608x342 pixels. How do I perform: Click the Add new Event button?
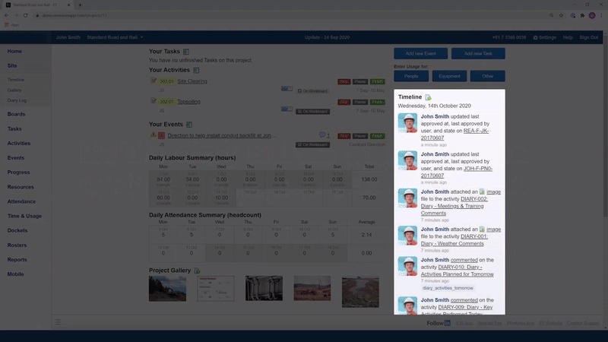(x=420, y=54)
